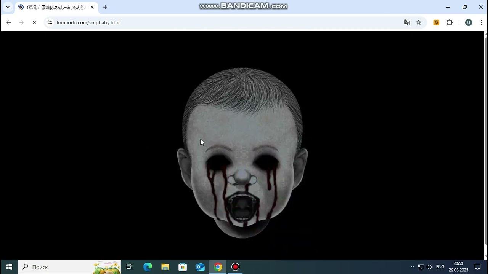488x274 pixels.
Task: Stop loading the page
Action: pyautogui.click(x=34, y=22)
